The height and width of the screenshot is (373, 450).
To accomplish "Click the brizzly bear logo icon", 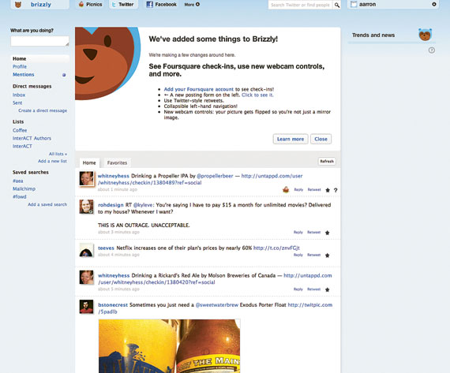I will (18, 4).
